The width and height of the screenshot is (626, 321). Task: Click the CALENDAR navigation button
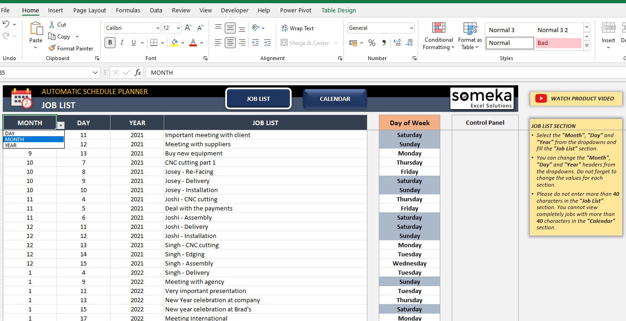[x=335, y=99]
